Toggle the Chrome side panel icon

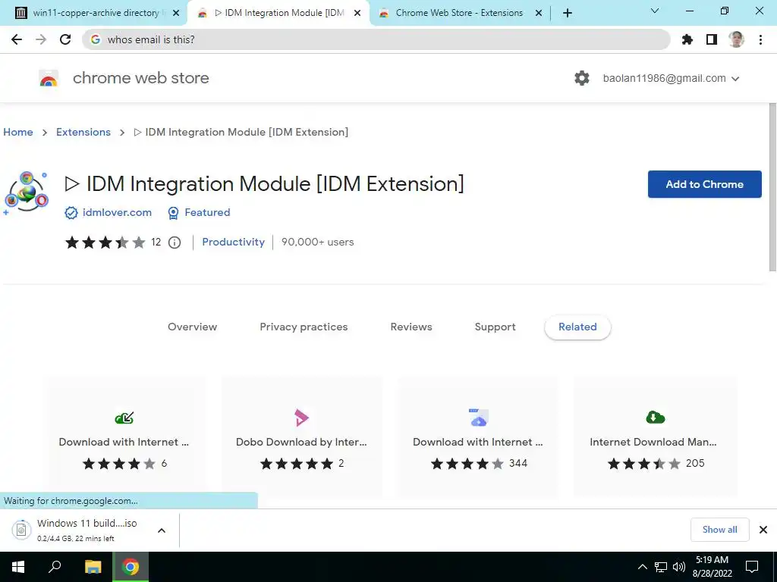coord(712,39)
